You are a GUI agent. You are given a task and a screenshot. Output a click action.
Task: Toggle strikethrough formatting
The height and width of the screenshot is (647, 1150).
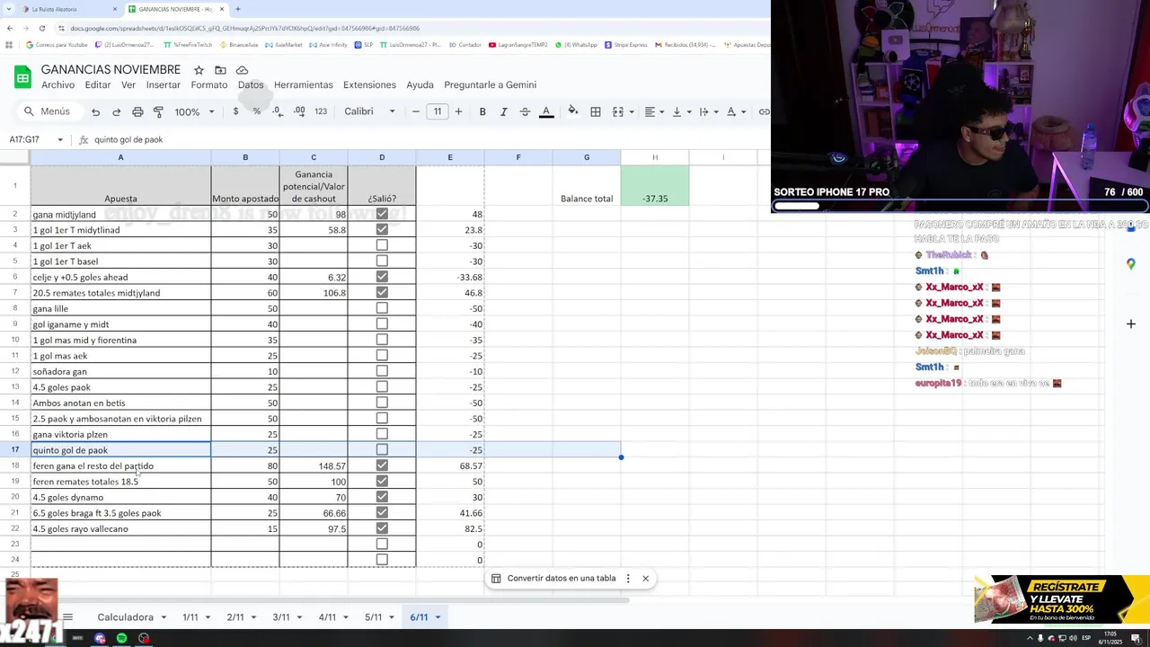click(x=525, y=111)
